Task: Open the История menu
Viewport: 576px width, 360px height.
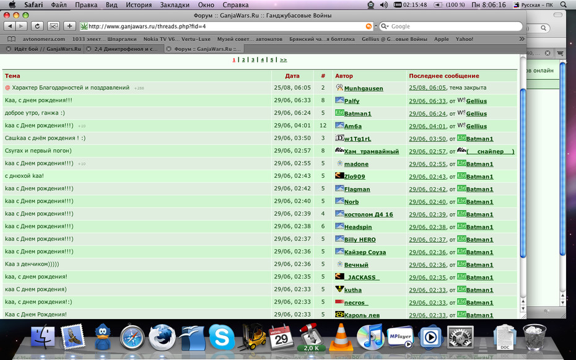Action: click(139, 5)
